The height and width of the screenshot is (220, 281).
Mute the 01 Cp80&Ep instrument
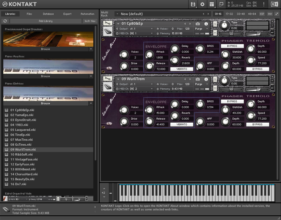pyautogui.click(x=215, y=33)
